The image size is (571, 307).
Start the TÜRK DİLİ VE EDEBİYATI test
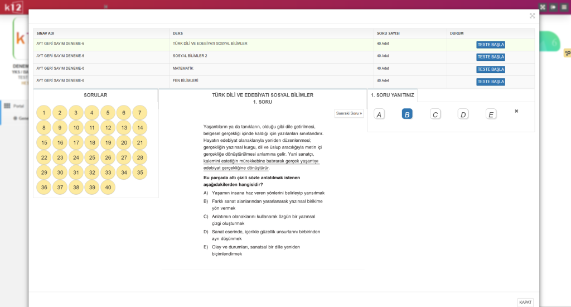(x=491, y=45)
